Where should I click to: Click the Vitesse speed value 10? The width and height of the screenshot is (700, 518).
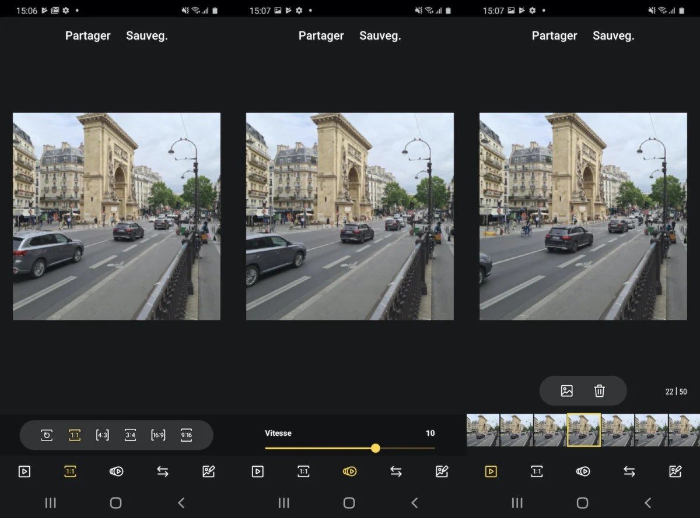[x=430, y=433]
